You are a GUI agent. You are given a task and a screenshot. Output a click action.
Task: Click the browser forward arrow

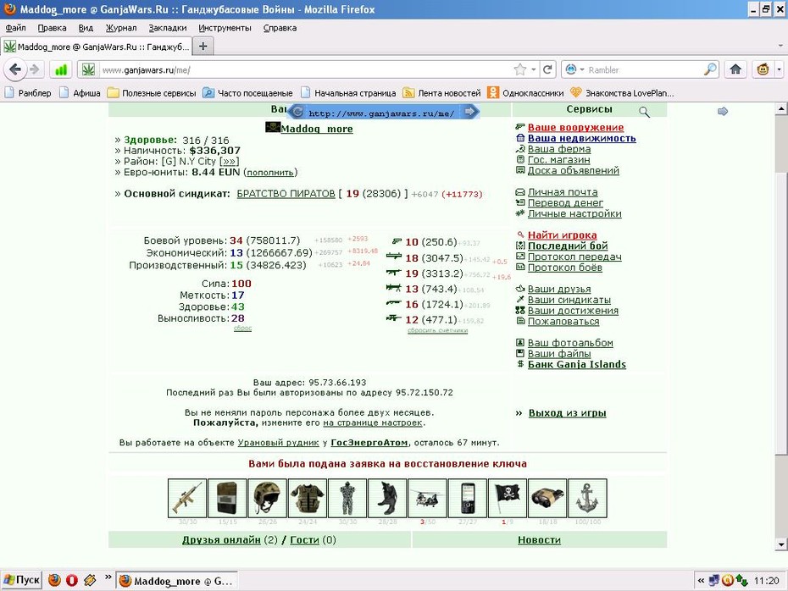tap(35, 69)
